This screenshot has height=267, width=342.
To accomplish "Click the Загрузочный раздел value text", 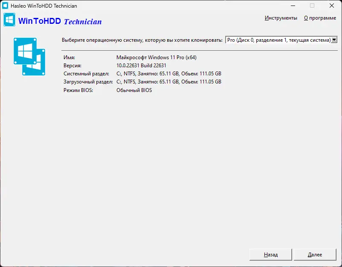I will click(169, 82).
